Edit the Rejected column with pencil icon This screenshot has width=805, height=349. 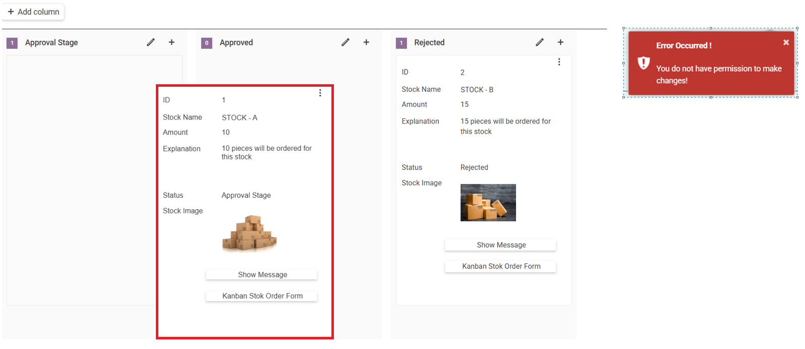[540, 42]
